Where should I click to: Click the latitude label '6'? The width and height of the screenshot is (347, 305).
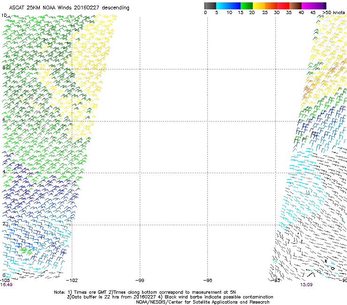[4, 120]
